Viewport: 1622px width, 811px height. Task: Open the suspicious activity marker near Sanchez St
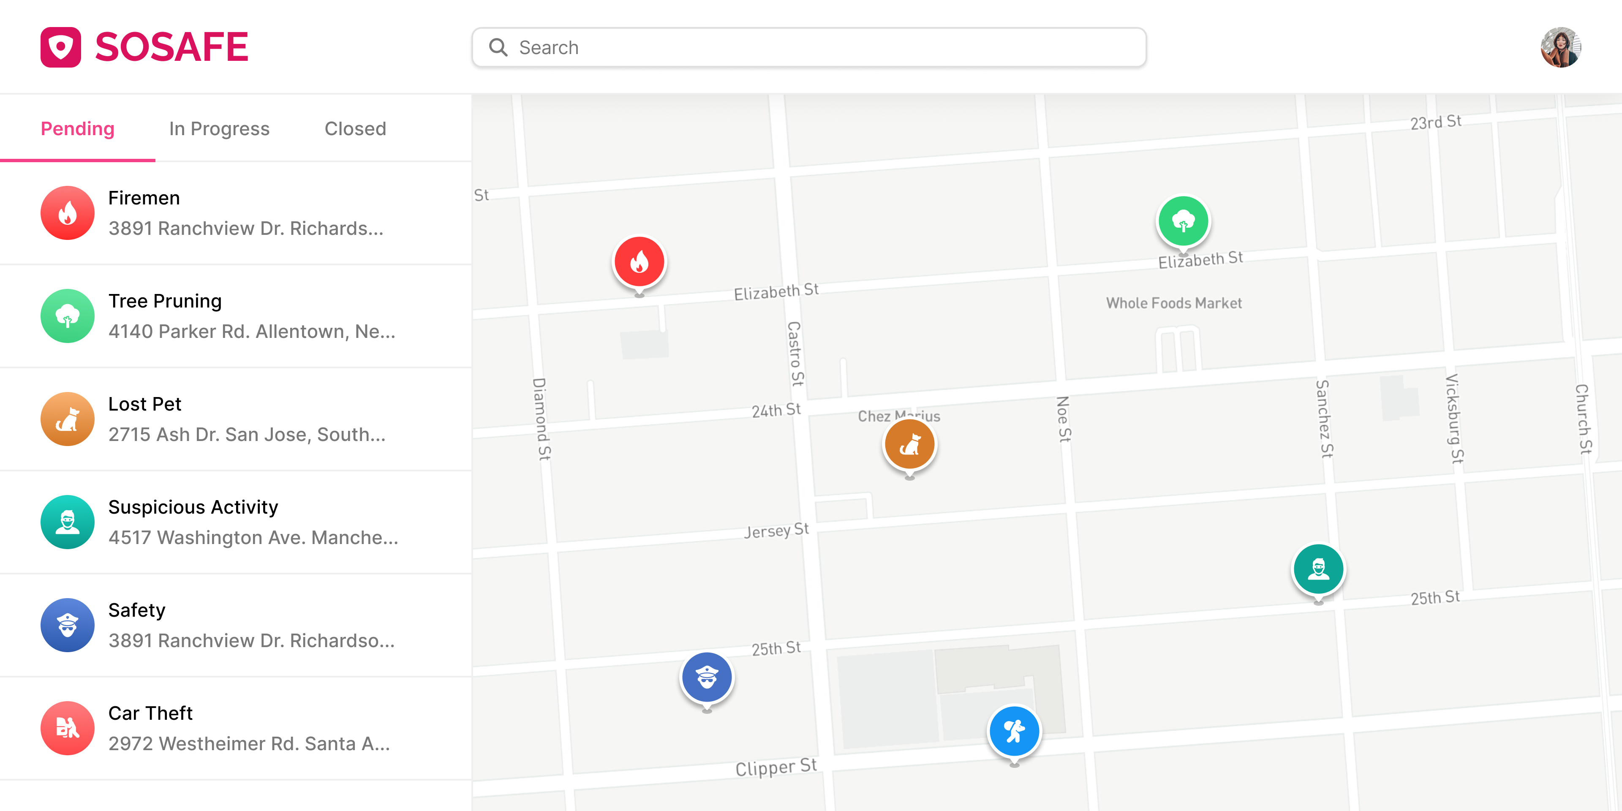(1318, 569)
